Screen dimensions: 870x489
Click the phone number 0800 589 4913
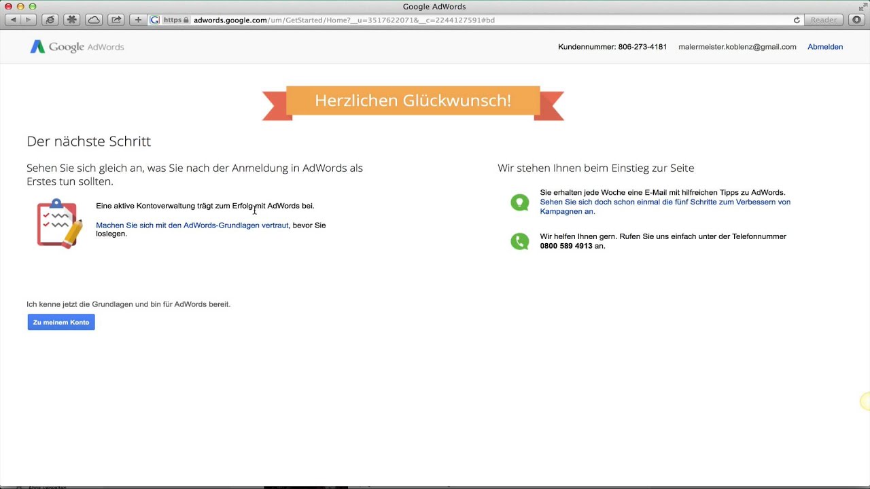[x=566, y=246]
